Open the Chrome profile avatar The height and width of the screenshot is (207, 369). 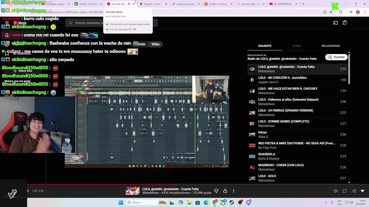358,12
